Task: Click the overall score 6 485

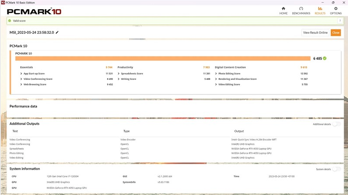Action: click(x=317, y=58)
